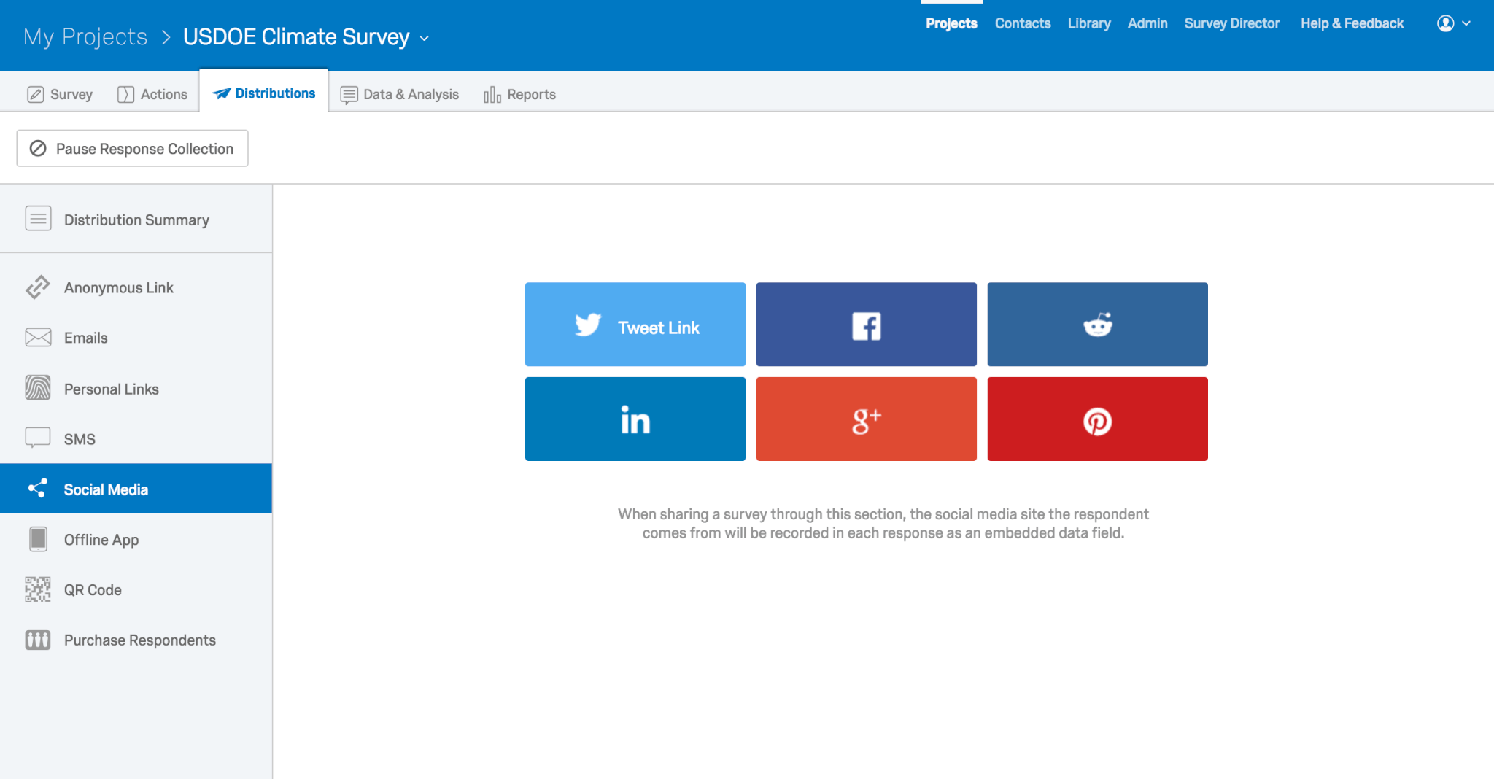Share survey via Google Plus button
Screen dimensions: 1494x779
pyautogui.click(x=866, y=419)
